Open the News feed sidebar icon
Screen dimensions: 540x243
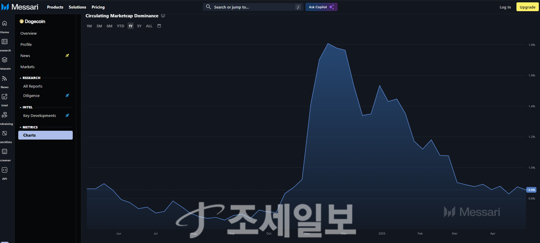tap(4, 78)
